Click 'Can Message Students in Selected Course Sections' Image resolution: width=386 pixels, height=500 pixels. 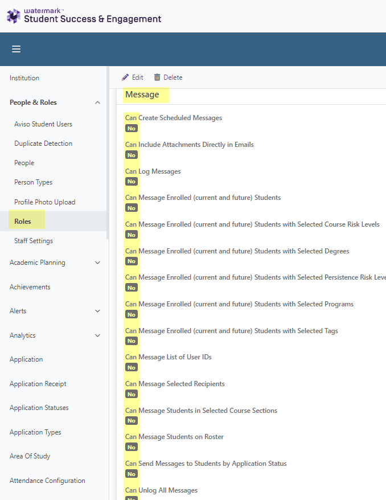(202, 411)
